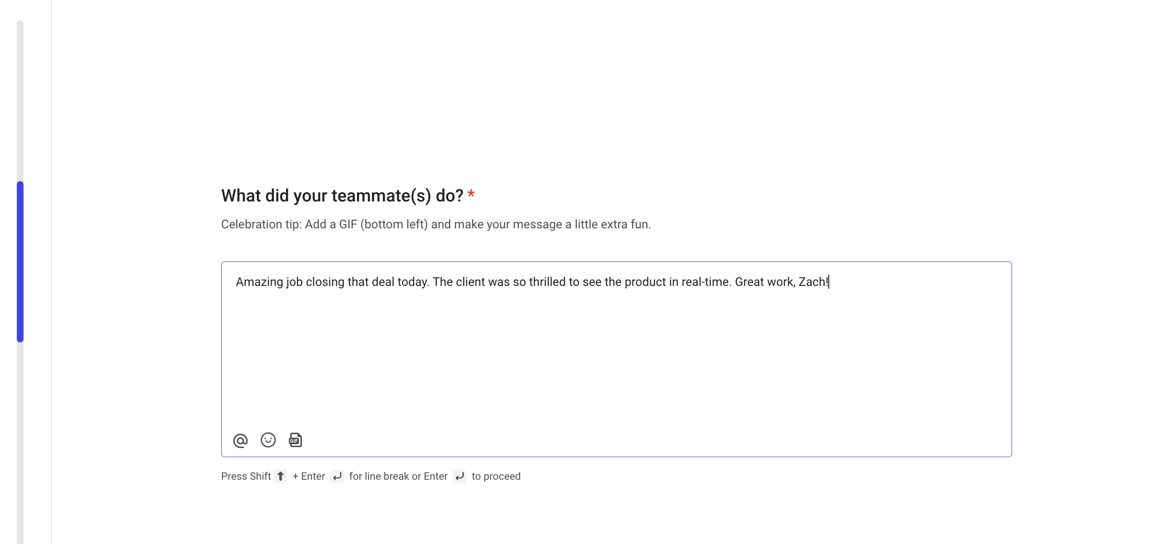
Task: Add a GIF using the GIF icon
Action: point(295,440)
